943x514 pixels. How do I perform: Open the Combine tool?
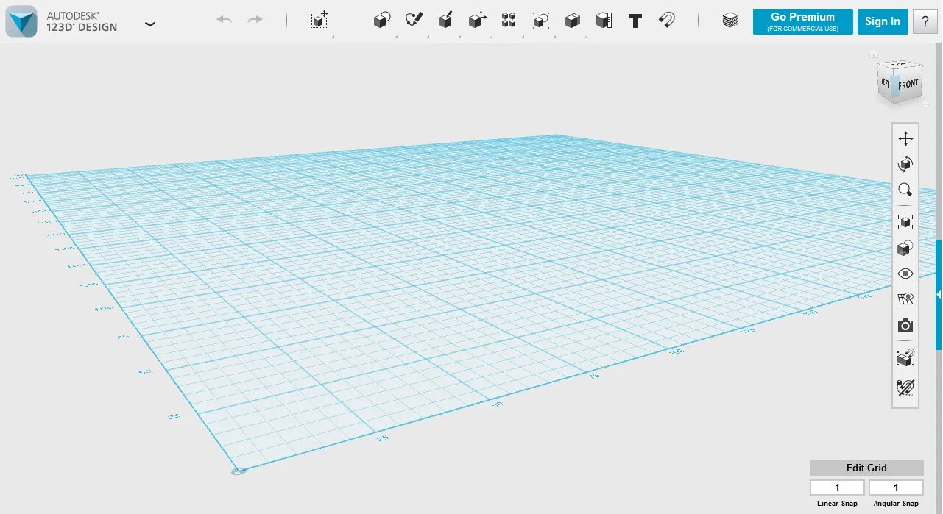point(573,21)
